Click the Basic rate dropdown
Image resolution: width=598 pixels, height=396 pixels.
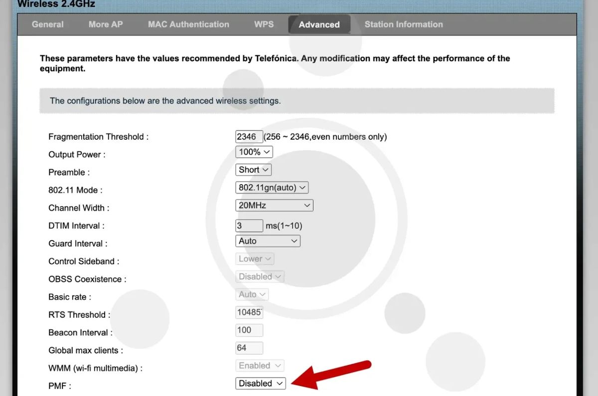[x=252, y=295]
